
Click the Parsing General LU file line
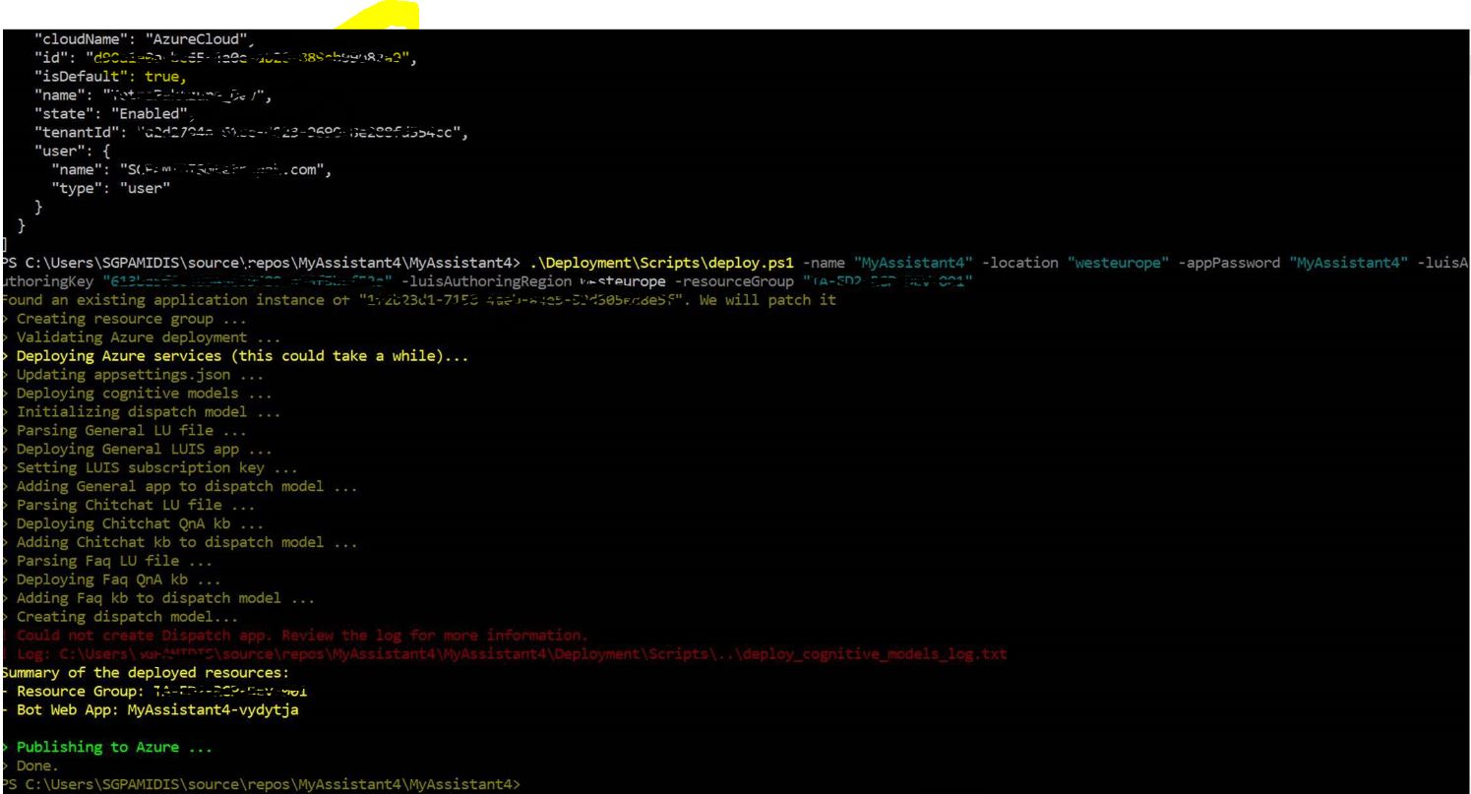tap(128, 430)
